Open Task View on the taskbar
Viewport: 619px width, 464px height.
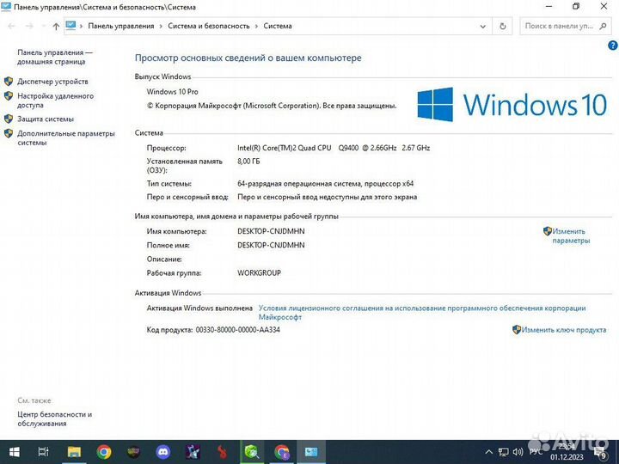click(44, 452)
